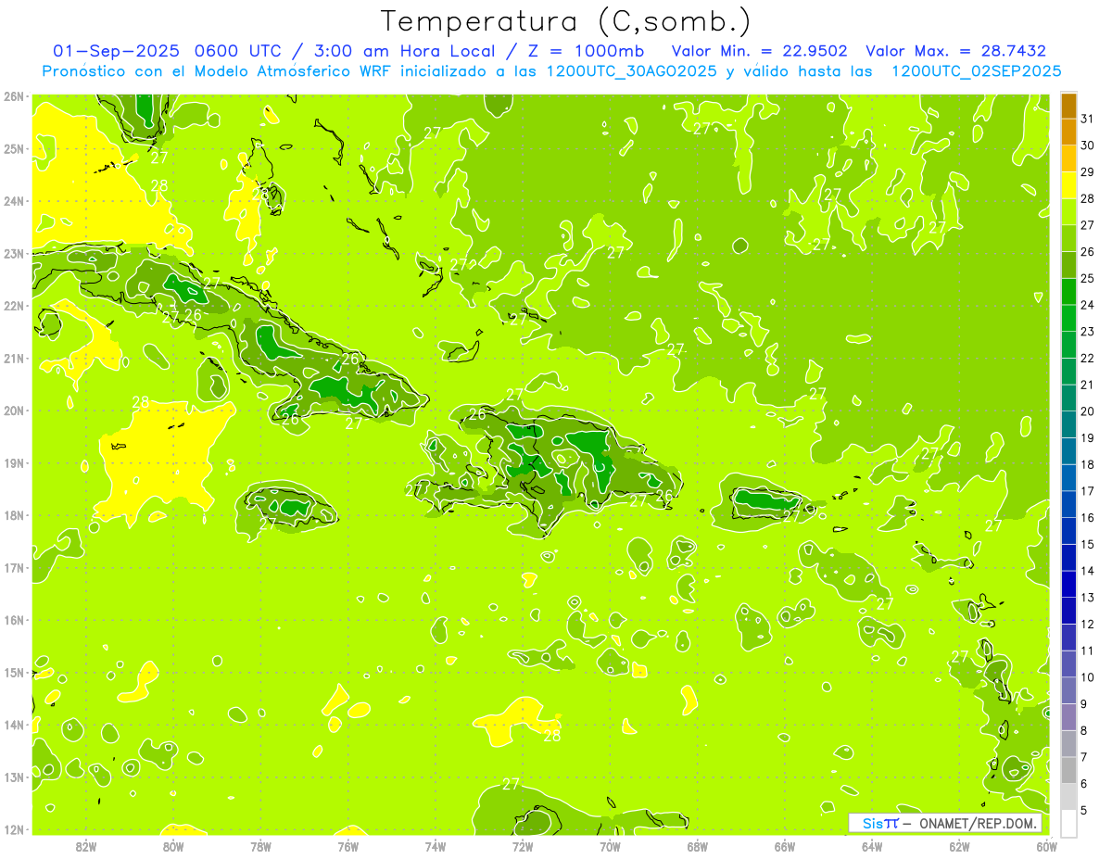Image resolution: width=1112 pixels, height=859 pixels.
Task: Select the 22N latitude label
Action: (x=14, y=306)
